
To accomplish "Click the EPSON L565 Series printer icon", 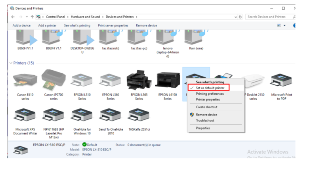I will pos(139,81).
